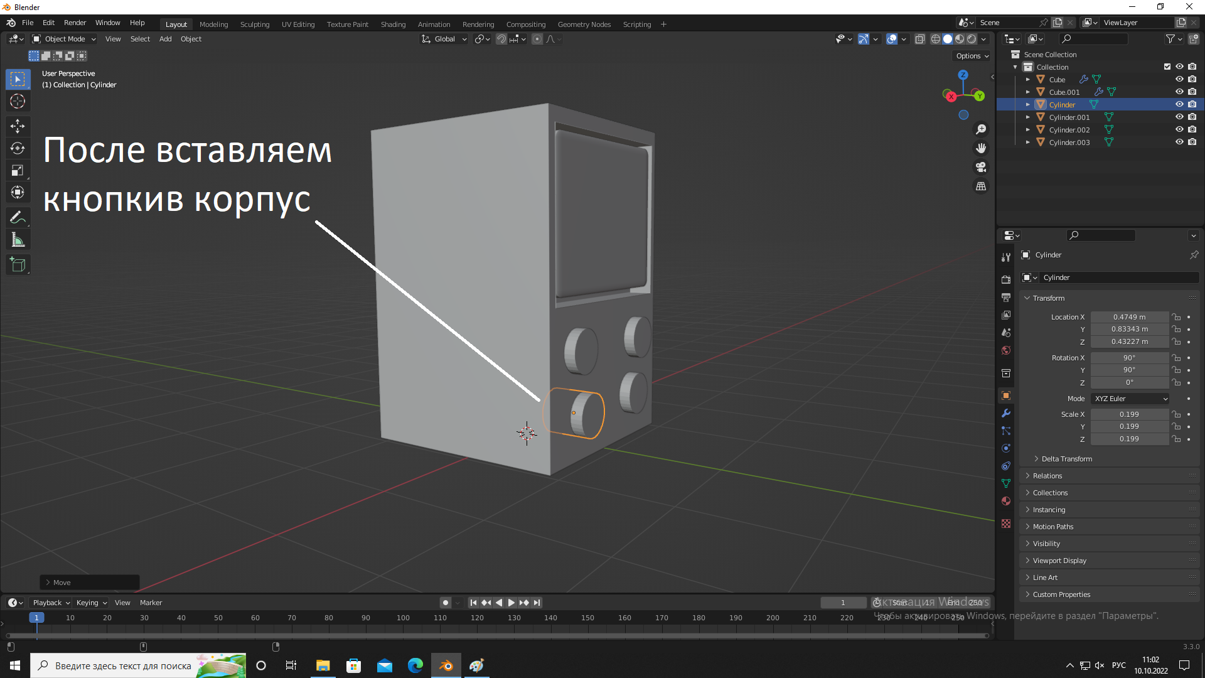Activate the Transform tool
Viewport: 1205px width, 678px height.
coord(18,192)
